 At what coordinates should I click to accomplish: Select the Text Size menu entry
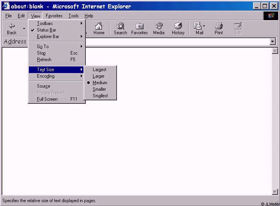(56, 70)
